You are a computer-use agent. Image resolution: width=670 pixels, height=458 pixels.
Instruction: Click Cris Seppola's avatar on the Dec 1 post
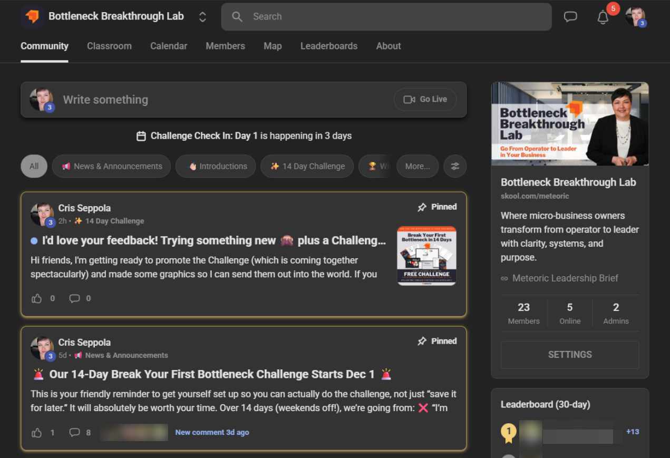click(42, 349)
